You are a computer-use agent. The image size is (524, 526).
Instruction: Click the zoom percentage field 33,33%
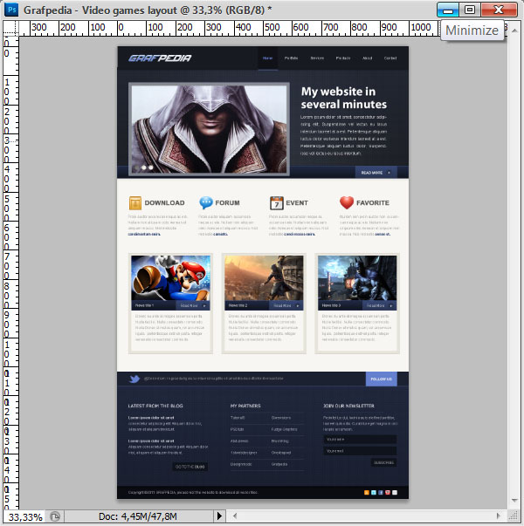click(24, 517)
